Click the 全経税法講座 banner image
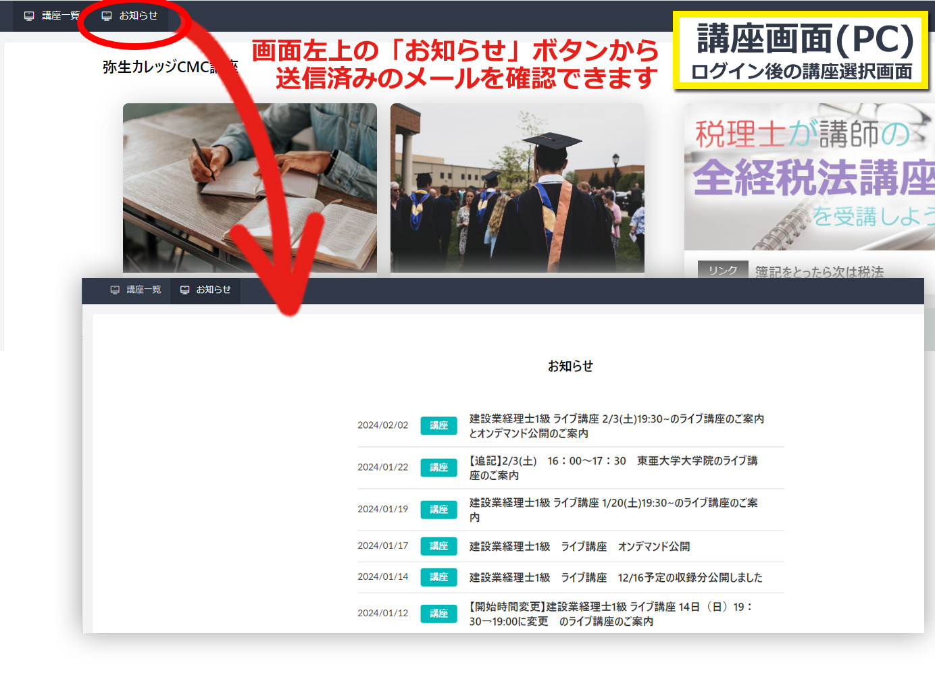The width and height of the screenshot is (935, 675). 809,177
